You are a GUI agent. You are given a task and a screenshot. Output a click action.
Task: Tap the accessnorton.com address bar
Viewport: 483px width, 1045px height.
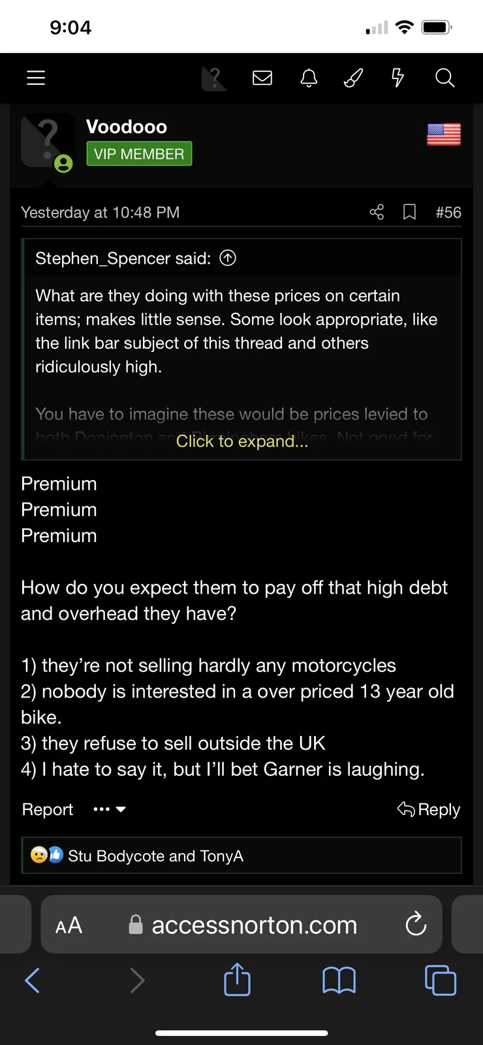pyautogui.click(x=255, y=925)
